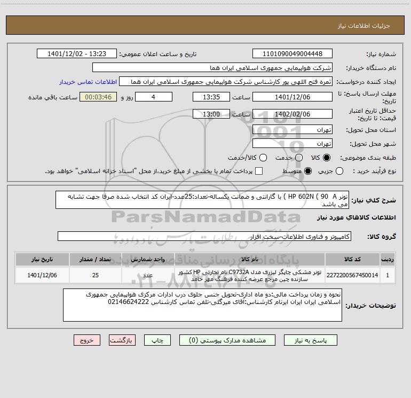This screenshot has height=398, width=411.
Task: Click the delivery province field تهران
Action: pyautogui.click(x=293, y=130)
